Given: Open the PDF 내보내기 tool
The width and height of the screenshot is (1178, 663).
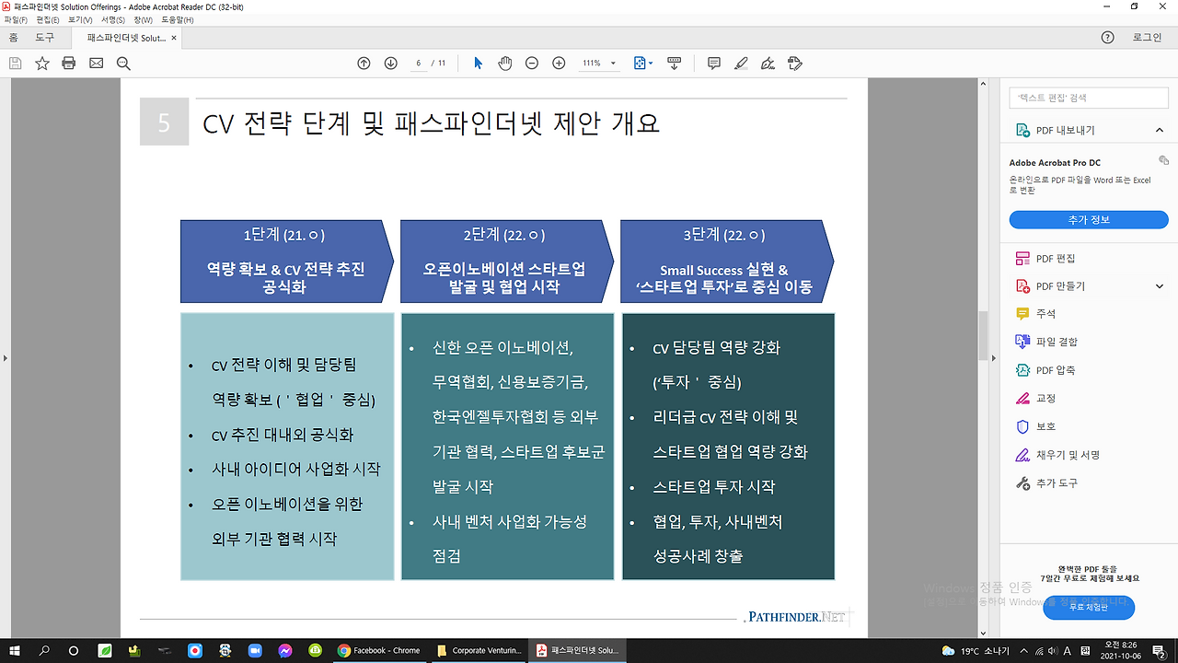Looking at the screenshot, I should pos(1066,131).
